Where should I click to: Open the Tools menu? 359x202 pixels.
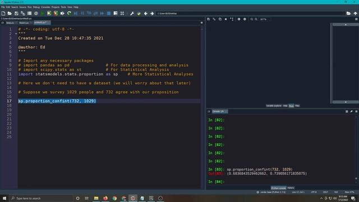pyautogui.click(x=63, y=7)
